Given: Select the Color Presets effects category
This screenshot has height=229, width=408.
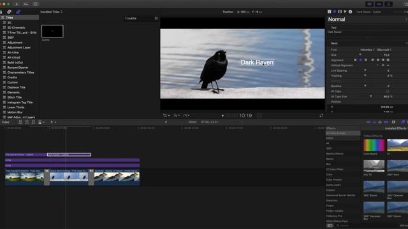Looking at the screenshot, I should 334,179.
